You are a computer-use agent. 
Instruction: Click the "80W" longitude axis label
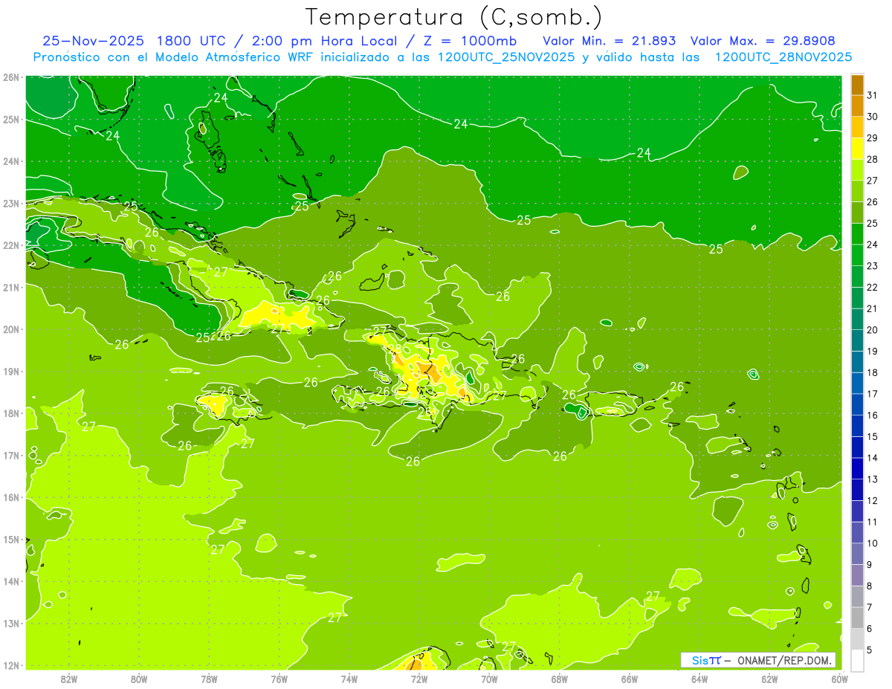point(139,678)
